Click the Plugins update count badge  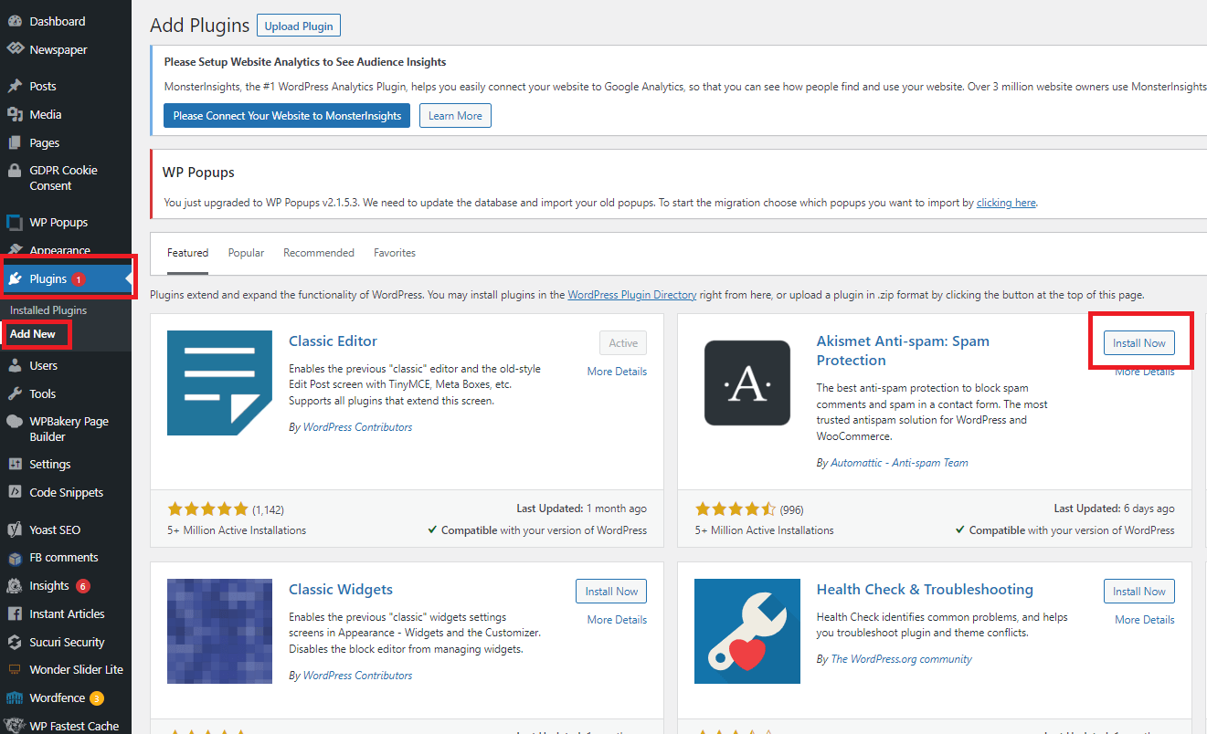click(x=79, y=279)
